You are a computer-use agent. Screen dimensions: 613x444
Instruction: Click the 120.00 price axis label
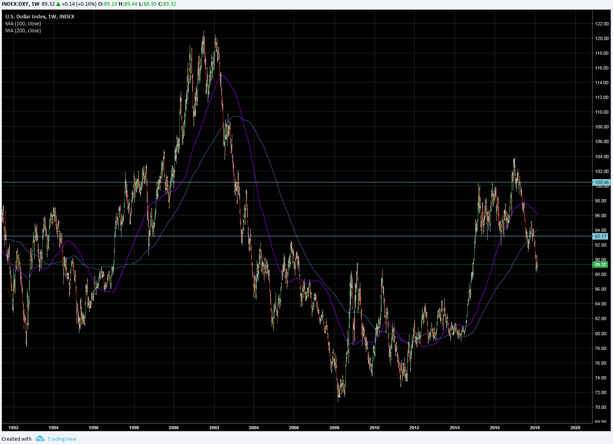point(602,38)
